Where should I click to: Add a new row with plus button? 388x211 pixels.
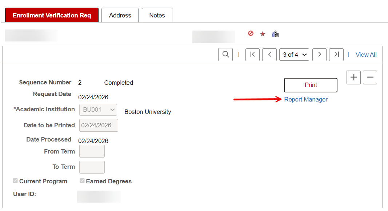353,77
